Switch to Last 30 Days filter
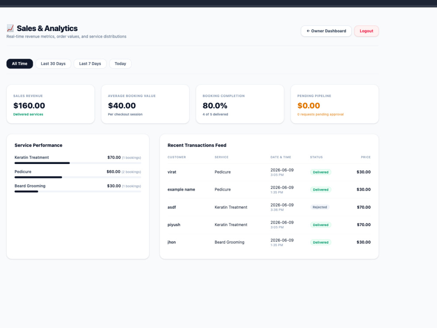Screen dimensions: 437x328 53,63
